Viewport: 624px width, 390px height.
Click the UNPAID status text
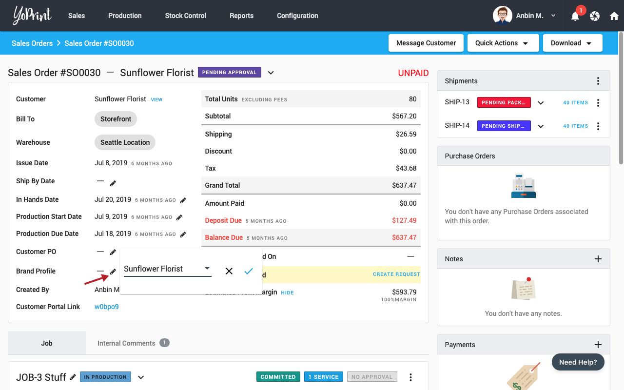click(x=413, y=73)
